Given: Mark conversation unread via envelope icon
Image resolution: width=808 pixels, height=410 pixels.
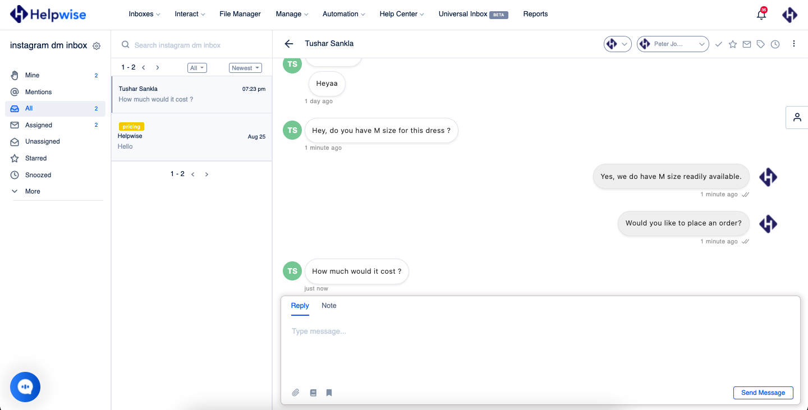Looking at the screenshot, I should (747, 43).
